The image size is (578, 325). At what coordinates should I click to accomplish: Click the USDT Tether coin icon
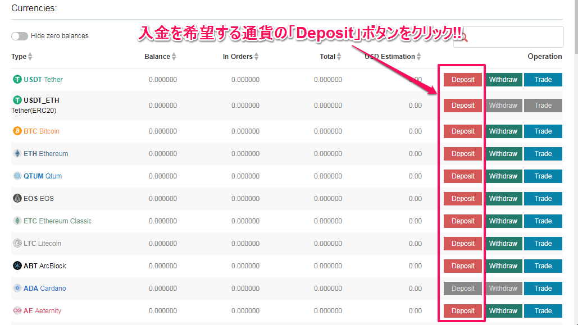(17, 80)
